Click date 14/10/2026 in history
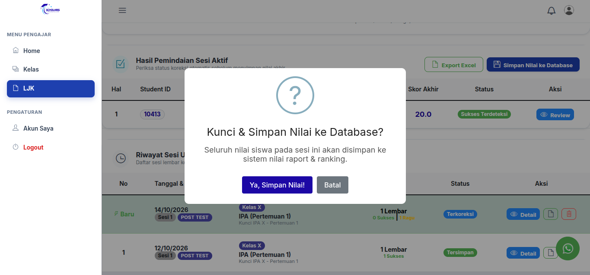Screen dimensions: 590x275 (x=171, y=210)
